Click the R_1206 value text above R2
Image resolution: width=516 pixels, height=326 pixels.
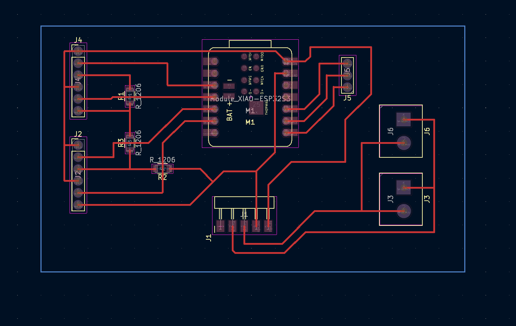(x=163, y=160)
